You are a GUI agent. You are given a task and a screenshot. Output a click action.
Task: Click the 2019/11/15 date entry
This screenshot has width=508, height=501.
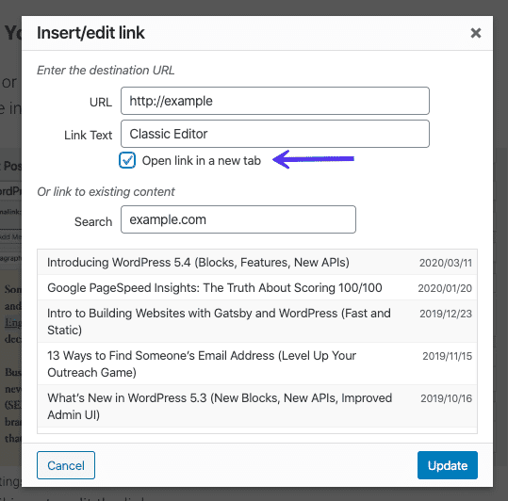coord(447,356)
